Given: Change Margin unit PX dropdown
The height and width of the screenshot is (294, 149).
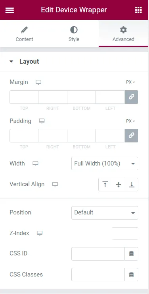Looking at the screenshot, I should 130,82.
